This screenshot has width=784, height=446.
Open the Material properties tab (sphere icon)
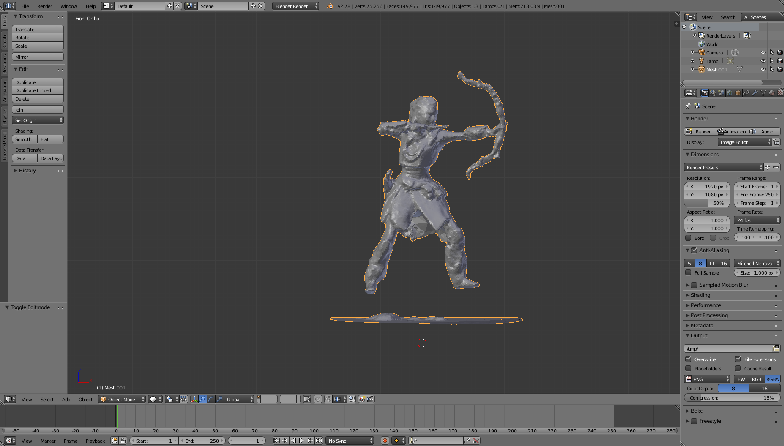pos(772,93)
